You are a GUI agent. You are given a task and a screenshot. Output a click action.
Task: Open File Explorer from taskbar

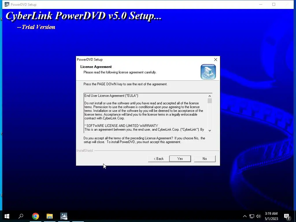(50, 216)
